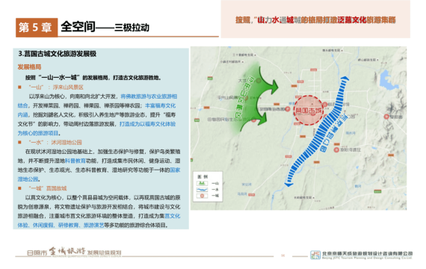Click the red dashed circle labeled 莒国古城

coord(308,110)
